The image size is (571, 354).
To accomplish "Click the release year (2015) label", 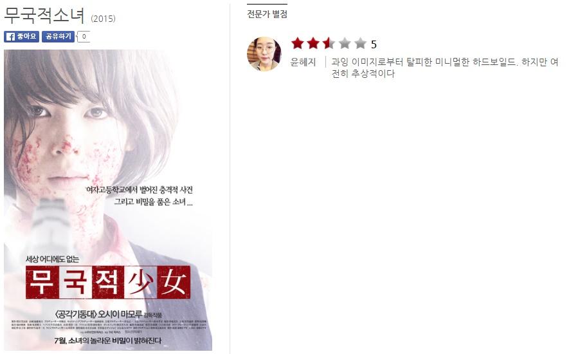I will [x=103, y=19].
